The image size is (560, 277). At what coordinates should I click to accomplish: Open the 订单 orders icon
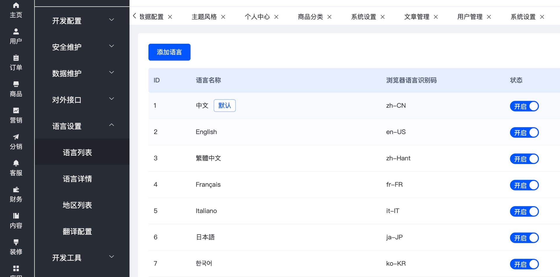coord(16,58)
